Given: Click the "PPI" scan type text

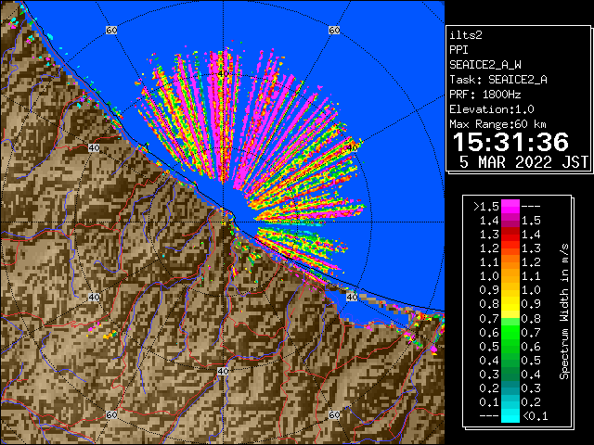Looking at the screenshot, I should (458, 50).
